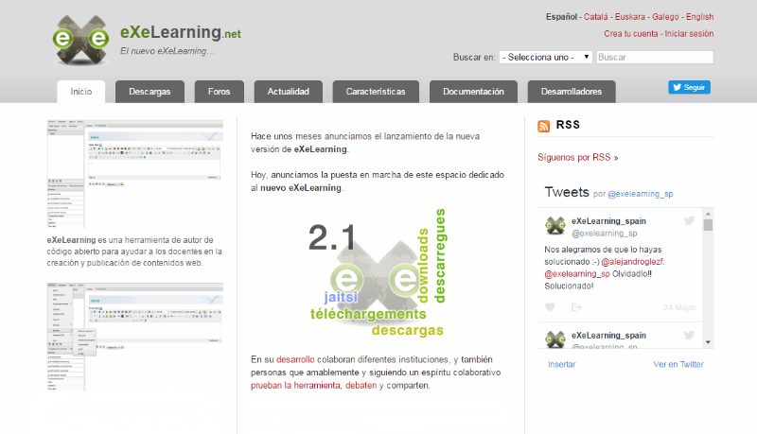Image resolution: width=757 pixels, height=434 pixels.
Task: Open the orange RSS feed icon
Action: 543,126
